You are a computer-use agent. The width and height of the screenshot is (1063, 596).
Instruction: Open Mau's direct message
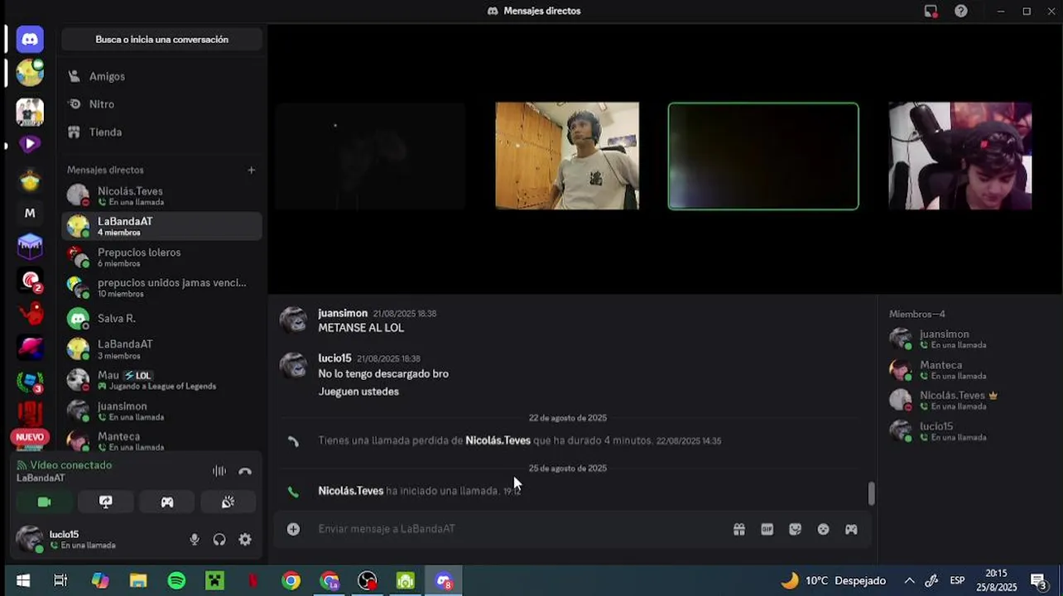(x=161, y=380)
